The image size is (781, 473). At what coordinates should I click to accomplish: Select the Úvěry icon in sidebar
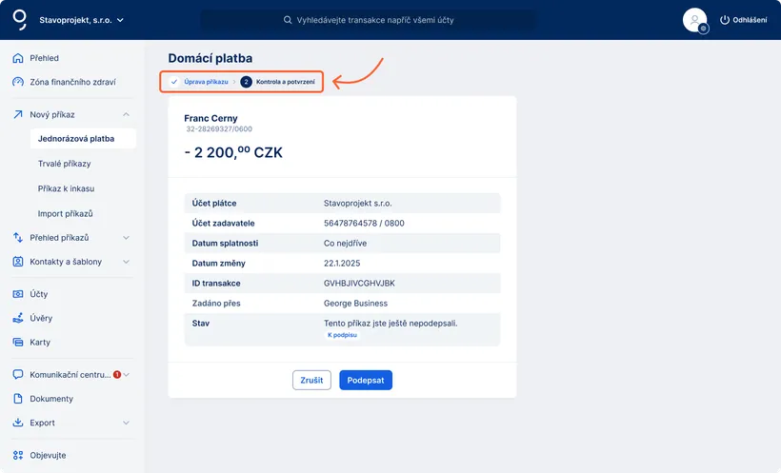(x=17, y=318)
